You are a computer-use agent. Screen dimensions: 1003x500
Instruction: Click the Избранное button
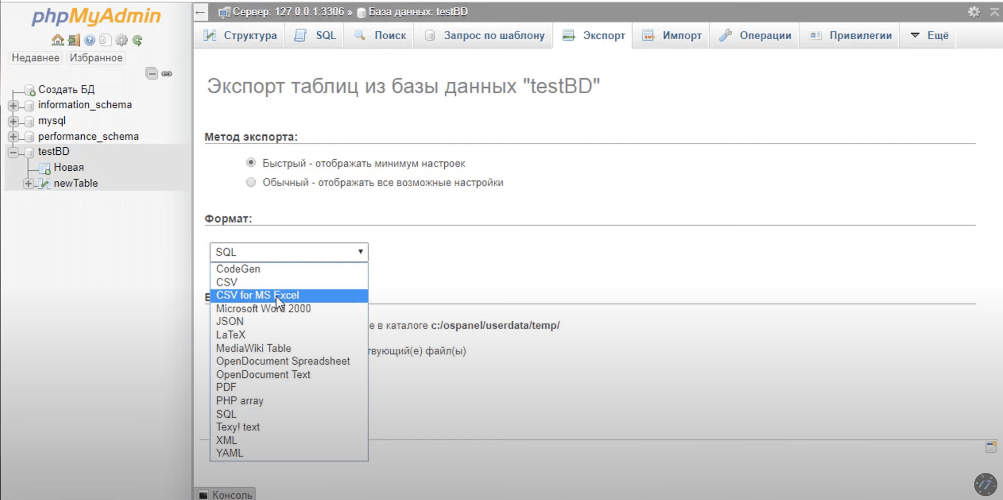(96, 58)
